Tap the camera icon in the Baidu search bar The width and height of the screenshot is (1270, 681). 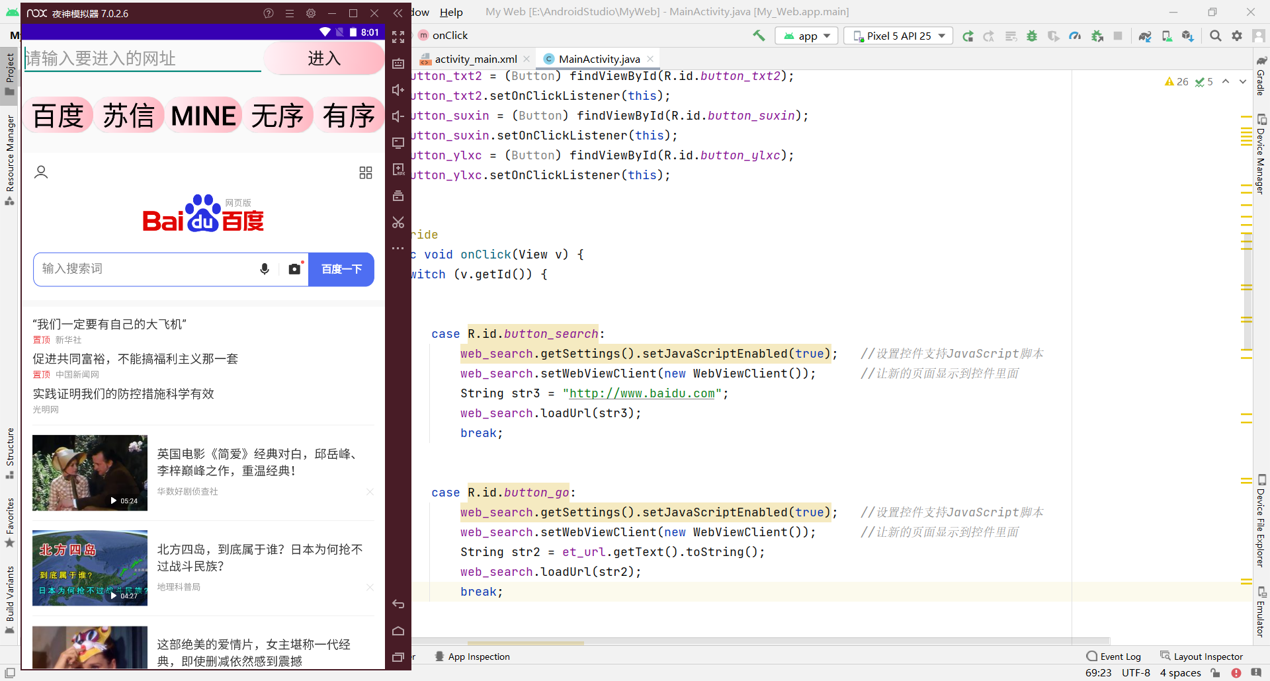click(x=294, y=269)
